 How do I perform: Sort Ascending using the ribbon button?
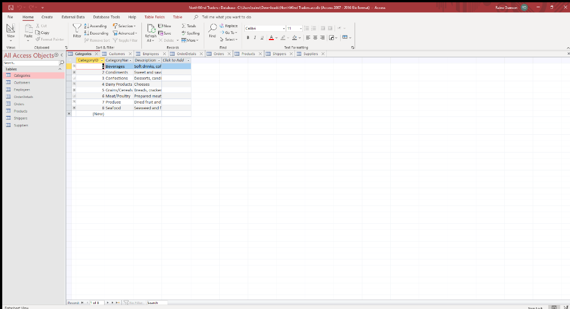[x=95, y=26]
